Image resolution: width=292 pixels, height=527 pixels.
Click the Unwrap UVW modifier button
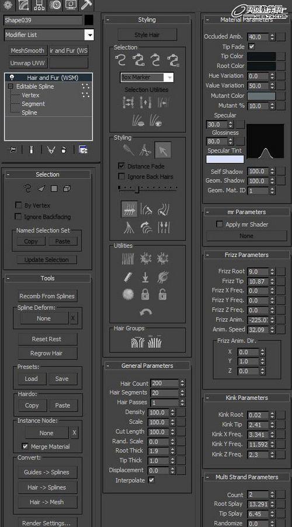[x=28, y=63]
